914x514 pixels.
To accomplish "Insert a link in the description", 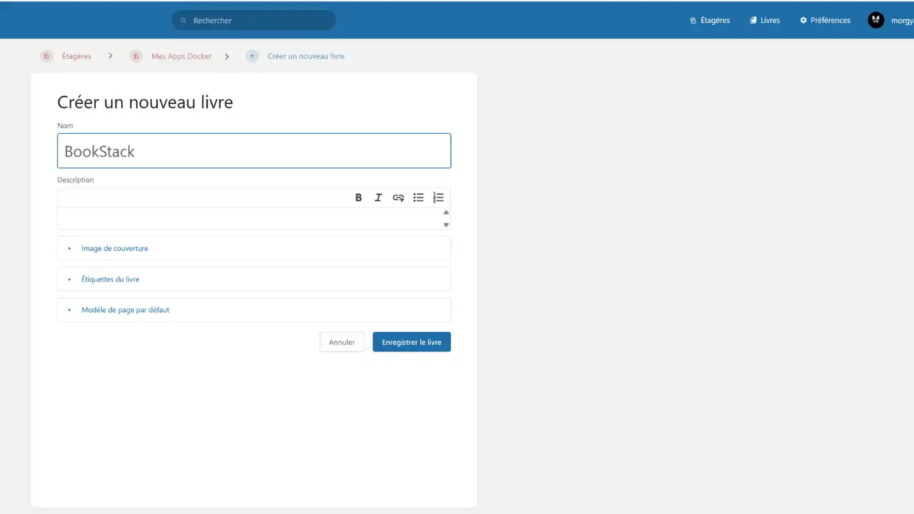I will 398,197.
